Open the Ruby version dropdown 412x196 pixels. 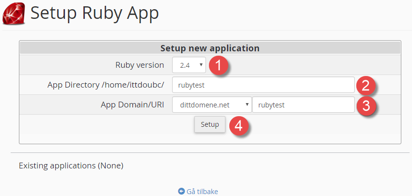pyautogui.click(x=189, y=65)
